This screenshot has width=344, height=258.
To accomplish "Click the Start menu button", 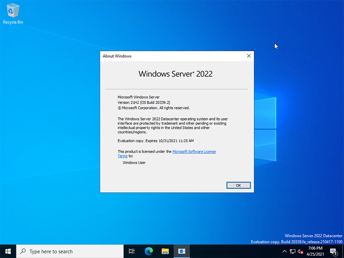I will pyautogui.click(x=8, y=251).
